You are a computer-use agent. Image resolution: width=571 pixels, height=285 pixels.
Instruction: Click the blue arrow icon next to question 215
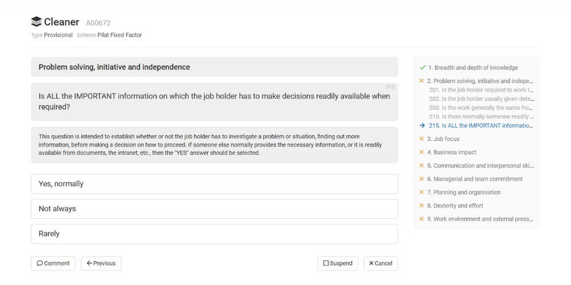pyautogui.click(x=422, y=125)
